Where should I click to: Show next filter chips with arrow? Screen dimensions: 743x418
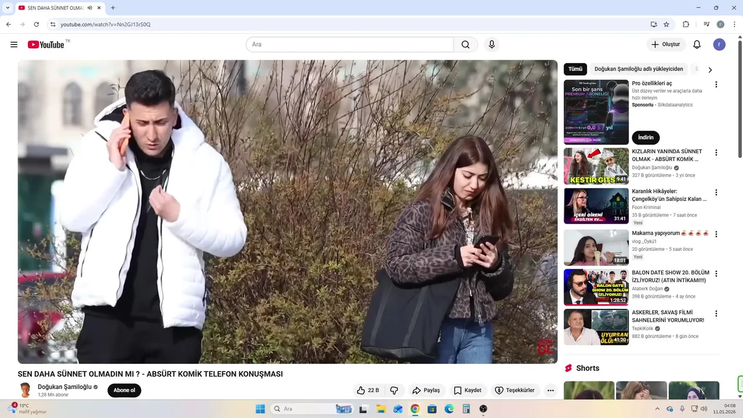click(x=709, y=70)
